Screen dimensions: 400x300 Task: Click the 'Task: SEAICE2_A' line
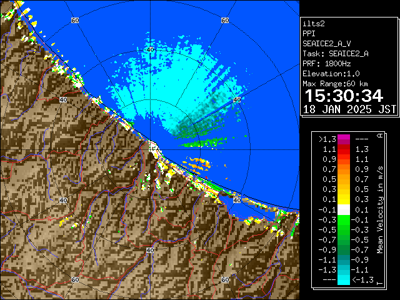(x=336, y=54)
